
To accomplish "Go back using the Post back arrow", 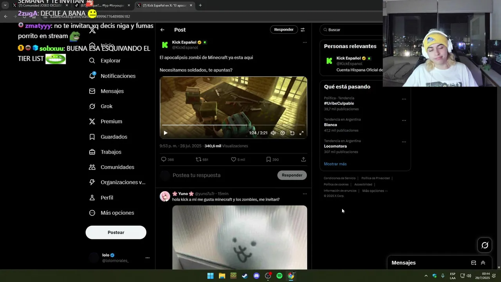I will point(162,30).
